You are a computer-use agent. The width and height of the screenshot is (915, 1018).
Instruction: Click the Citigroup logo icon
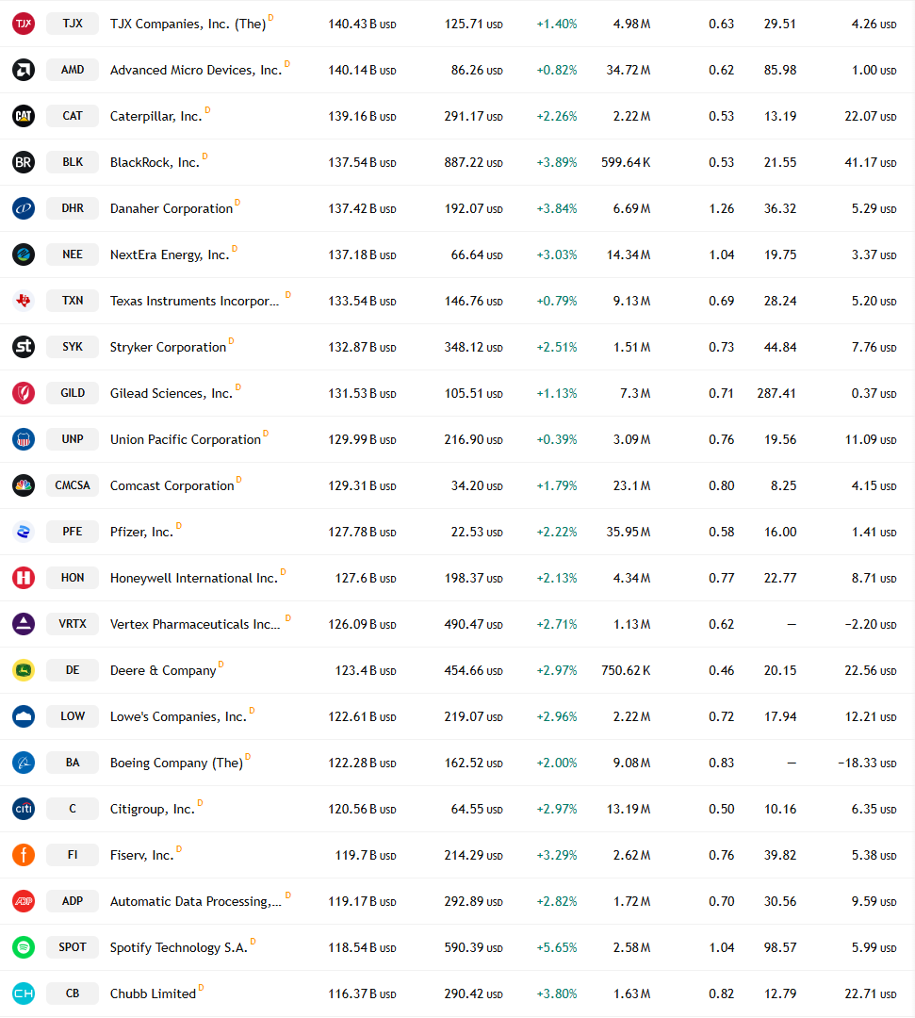24,809
